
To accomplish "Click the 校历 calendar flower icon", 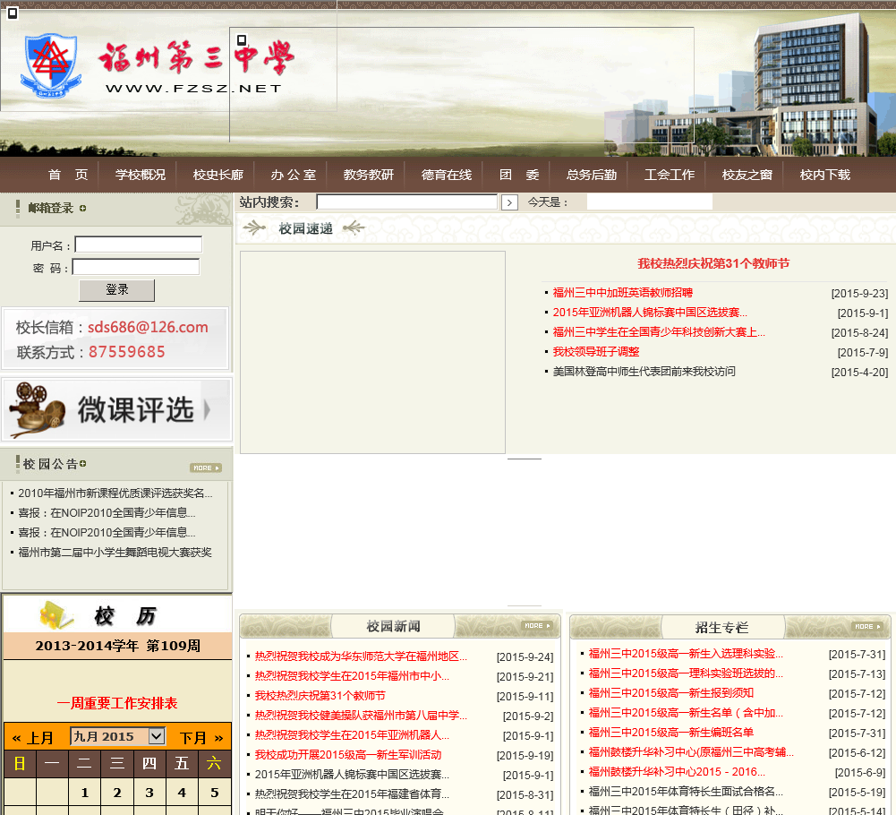I will point(56,615).
